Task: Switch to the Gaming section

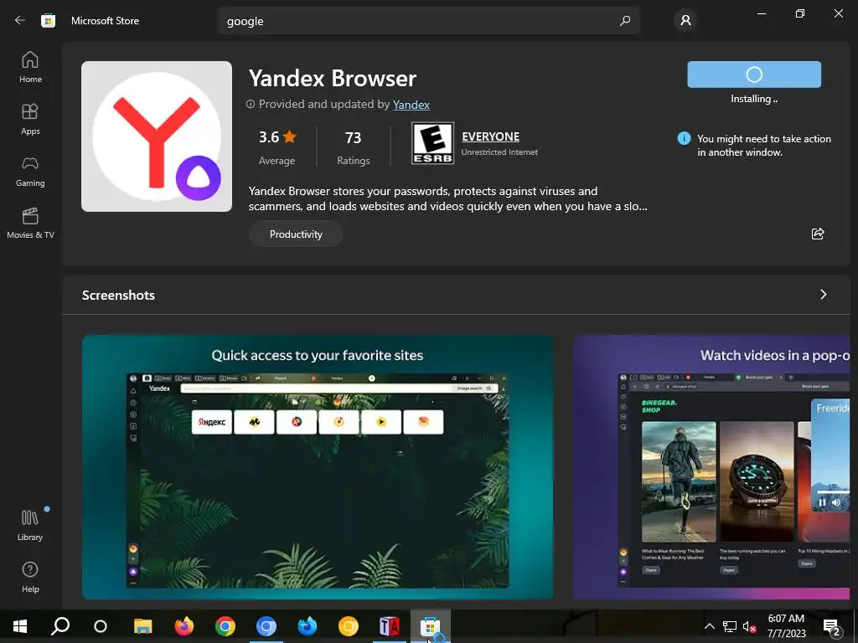Action: (30, 171)
